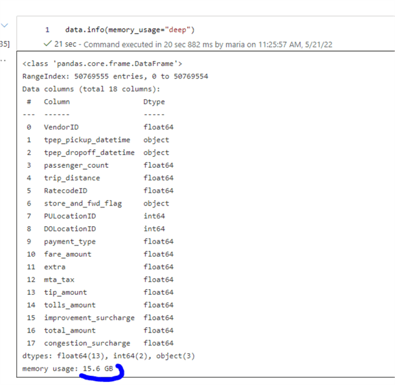The image size is (395, 385).
Task: Select the improvement_surcharge column name
Action: (x=89, y=318)
